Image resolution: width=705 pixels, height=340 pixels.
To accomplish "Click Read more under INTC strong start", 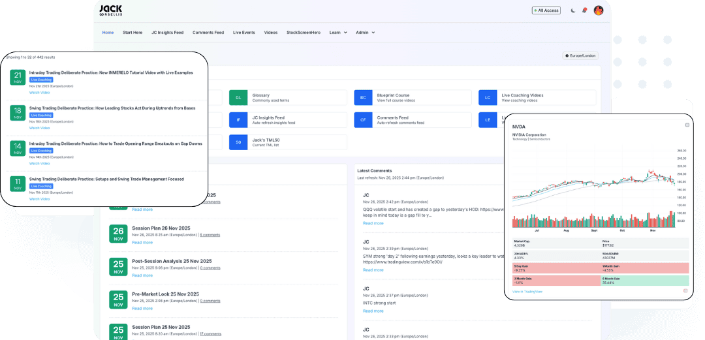I will [x=373, y=311].
